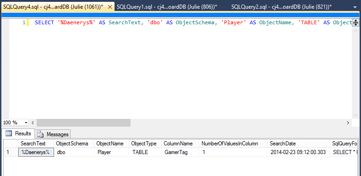
Task: Close the SQLQuery4.sql tab
Action: (x=110, y=7)
